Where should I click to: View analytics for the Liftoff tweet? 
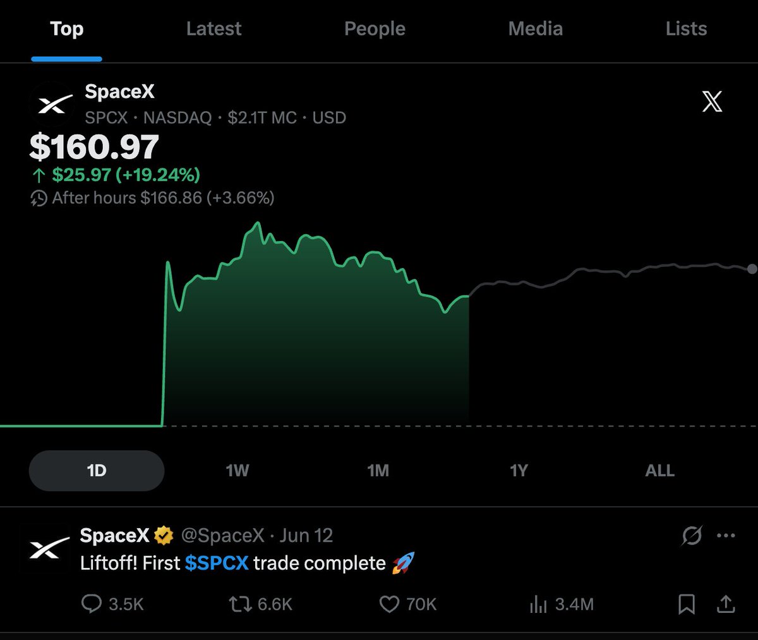coord(562,604)
